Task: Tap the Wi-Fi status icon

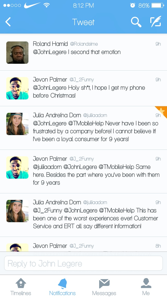Action: click(x=46, y=5)
